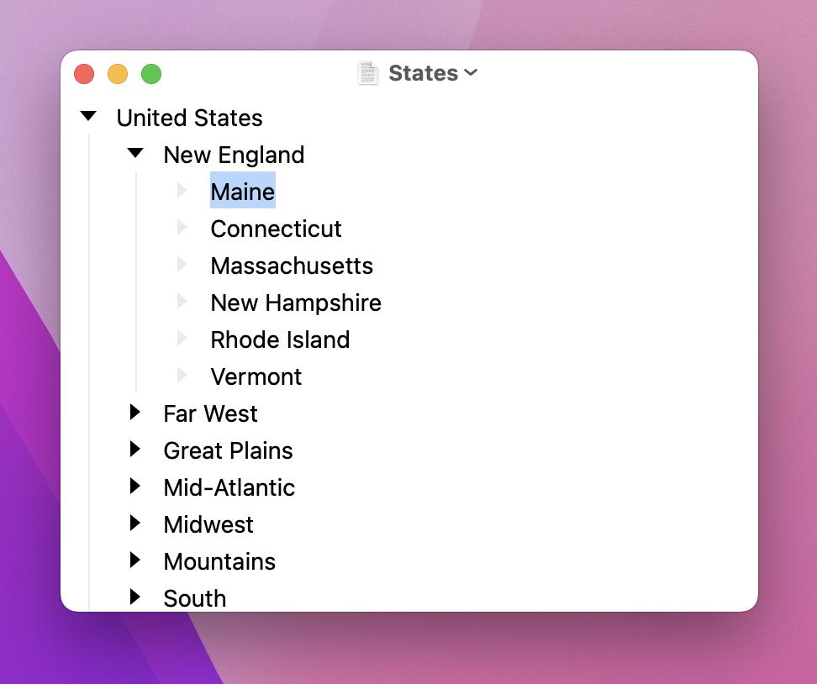817x684 pixels.
Task: Expand the Great Plains region
Action: click(x=135, y=449)
